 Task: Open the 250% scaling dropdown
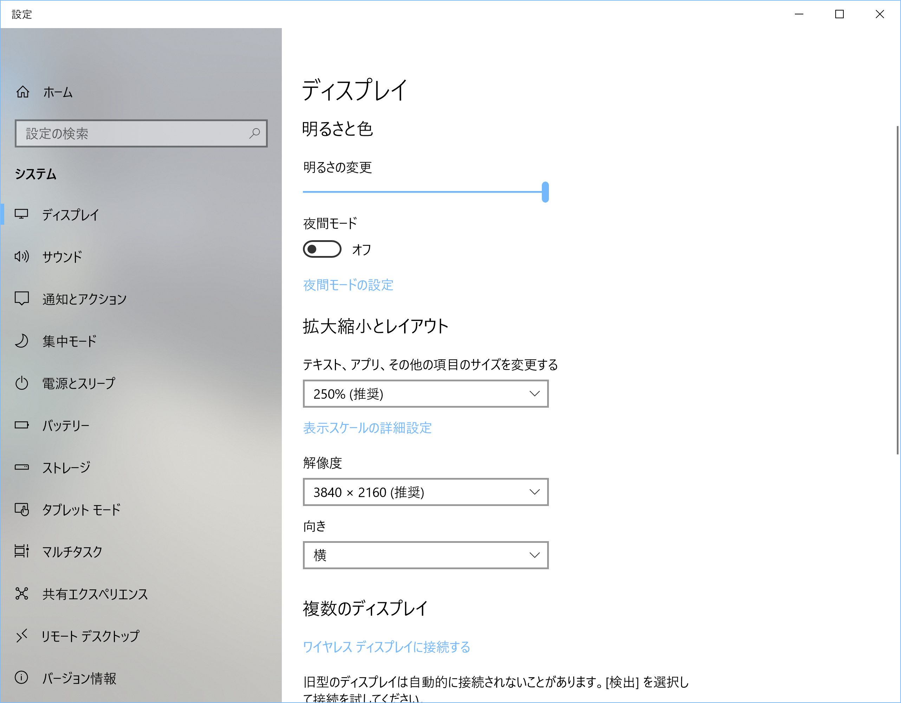[x=425, y=394]
